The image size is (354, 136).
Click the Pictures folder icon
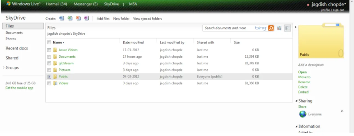pyautogui.click(x=55, y=70)
